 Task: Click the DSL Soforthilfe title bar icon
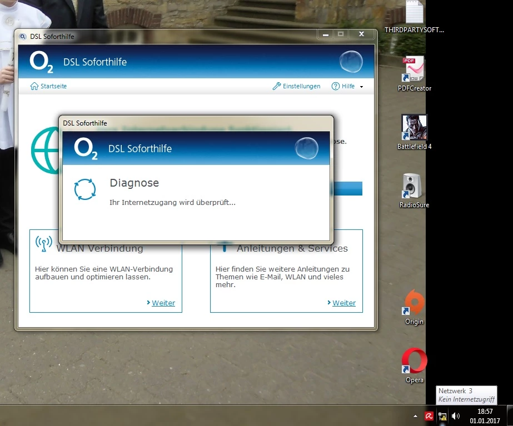pos(23,36)
